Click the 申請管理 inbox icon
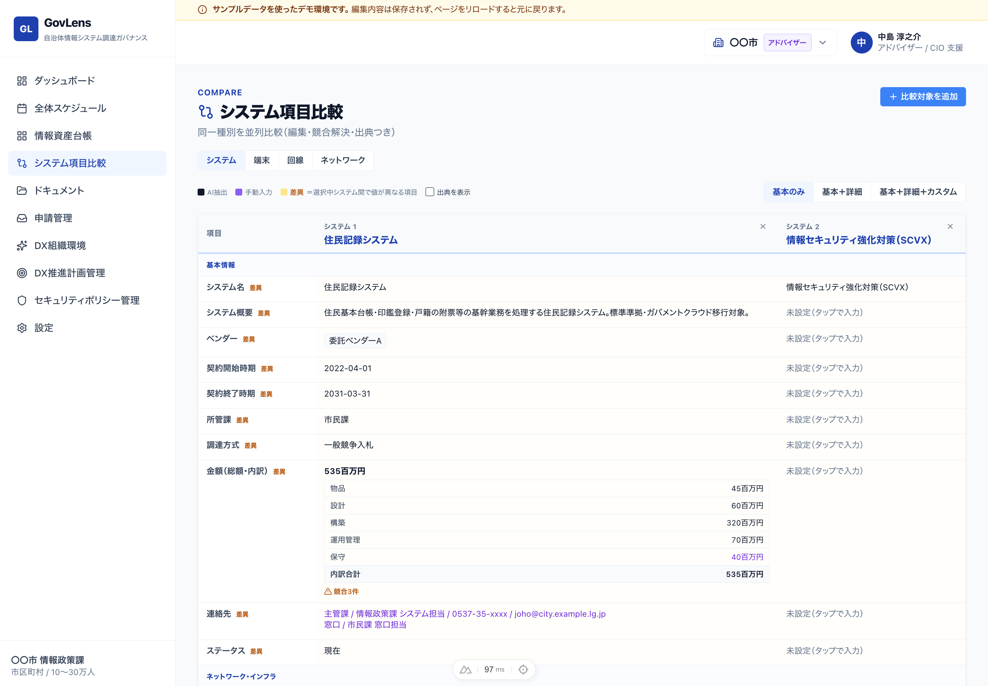The height and width of the screenshot is (686, 988). [x=22, y=218]
